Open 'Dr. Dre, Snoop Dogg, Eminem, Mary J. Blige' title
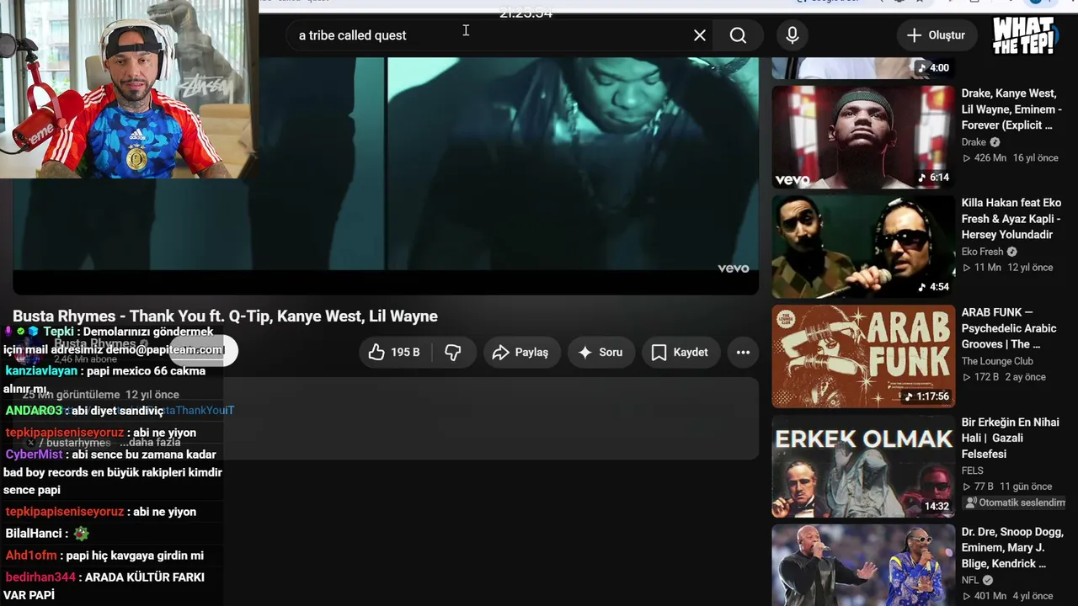The width and height of the screenshot is (1078, 606). (x=1012, y=548)
